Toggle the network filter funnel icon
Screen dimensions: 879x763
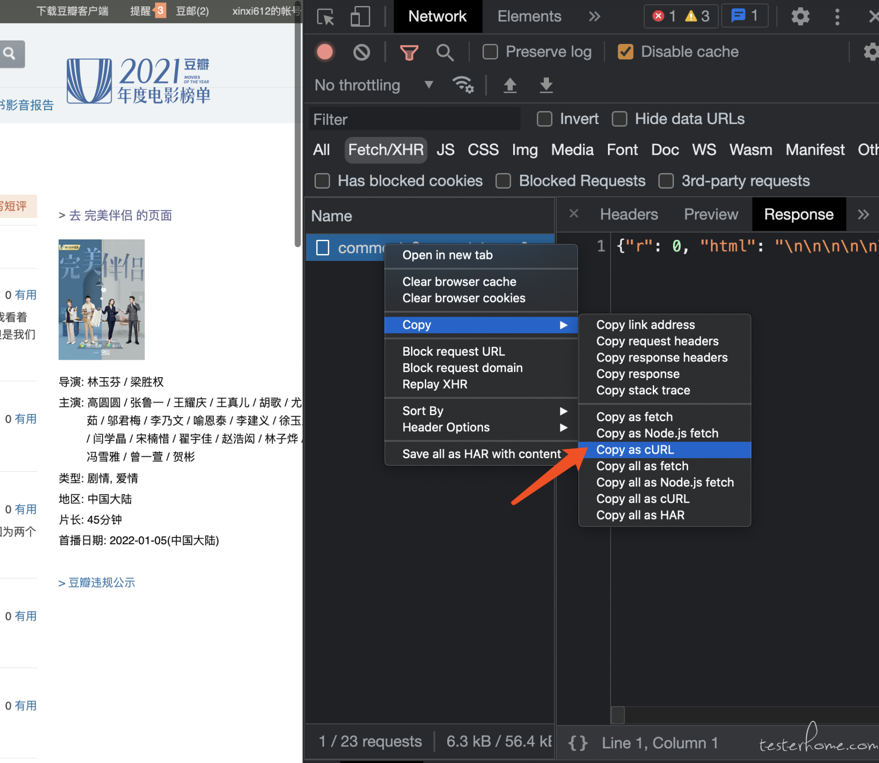[409, 53]
